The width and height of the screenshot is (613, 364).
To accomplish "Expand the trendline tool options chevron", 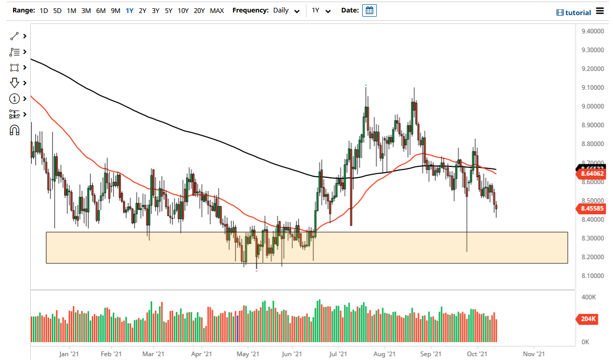I will pos(24,37).
